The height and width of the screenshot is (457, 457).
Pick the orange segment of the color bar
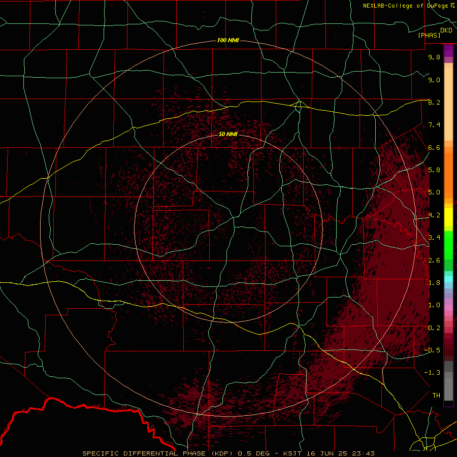[448, 175]
